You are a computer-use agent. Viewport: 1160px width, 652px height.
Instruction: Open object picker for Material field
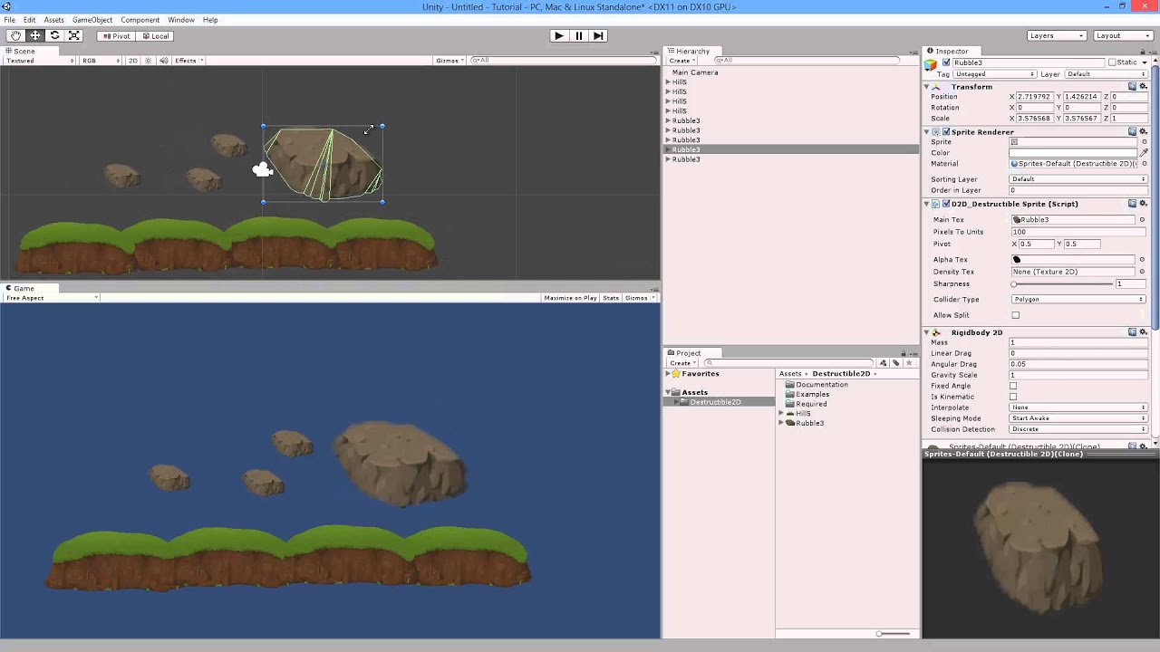[1144, 164]
